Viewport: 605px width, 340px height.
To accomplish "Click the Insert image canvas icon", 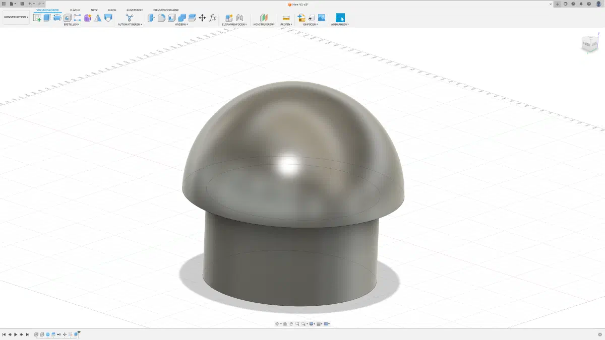I will pyautogui.click(x=321, y=18).
